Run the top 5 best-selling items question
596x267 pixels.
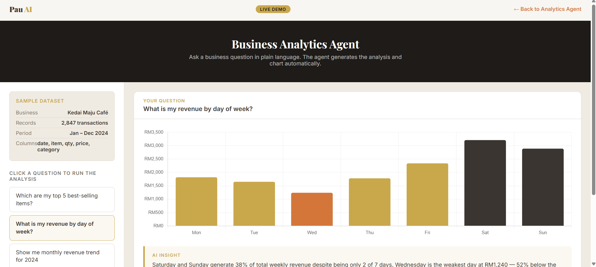62,199
